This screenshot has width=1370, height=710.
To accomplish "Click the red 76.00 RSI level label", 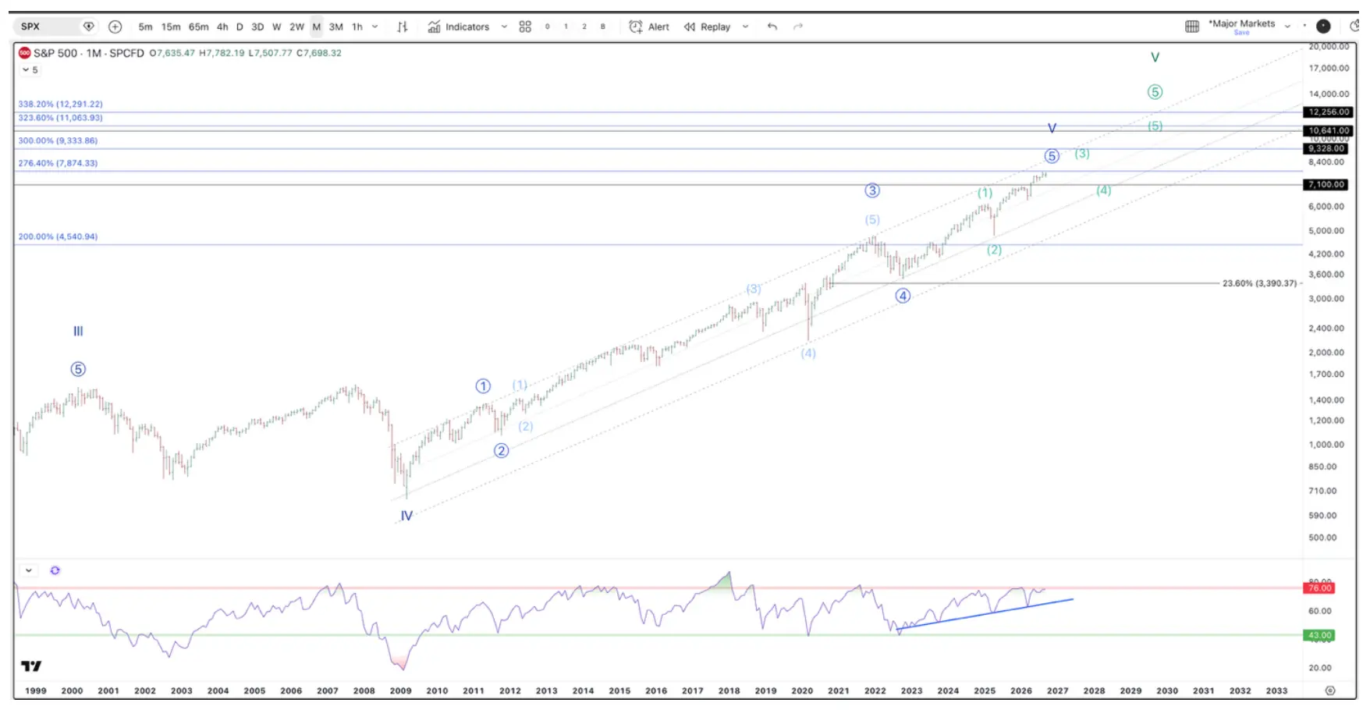I will pos(1319,588).
